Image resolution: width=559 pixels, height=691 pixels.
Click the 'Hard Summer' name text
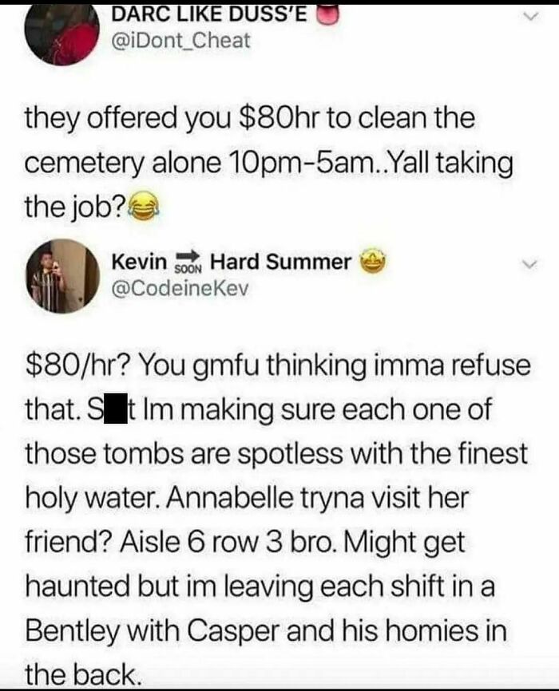280,262
